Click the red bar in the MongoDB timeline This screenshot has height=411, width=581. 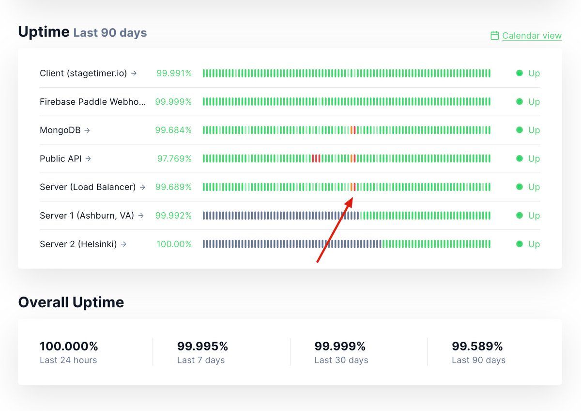354,130
